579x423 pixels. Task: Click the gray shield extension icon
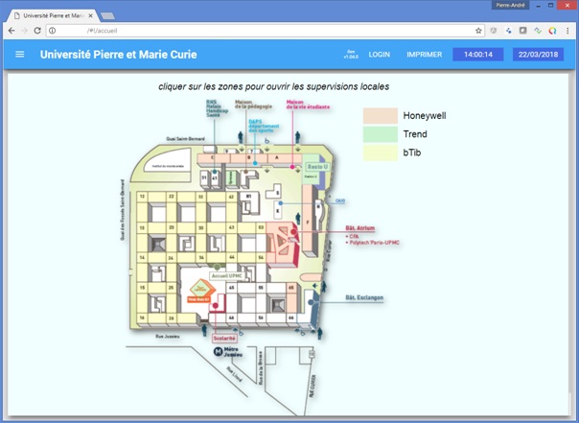point(494,31)
